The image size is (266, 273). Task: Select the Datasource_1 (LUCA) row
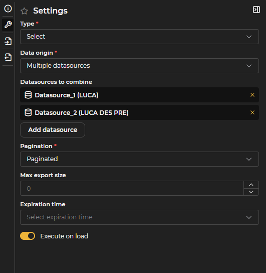point(140,95)
